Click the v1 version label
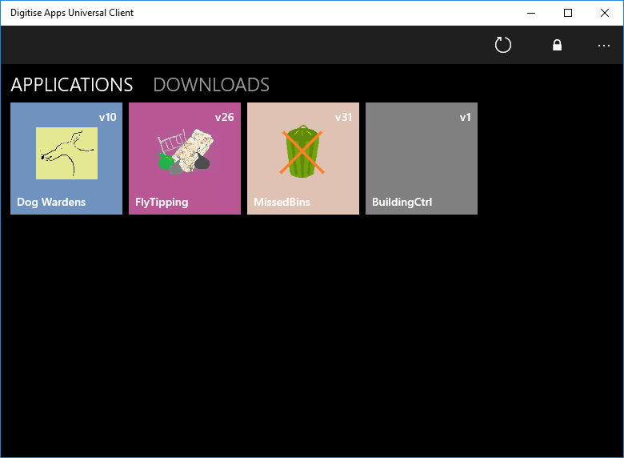Screen dimensions: 624x458 [466, 117]
